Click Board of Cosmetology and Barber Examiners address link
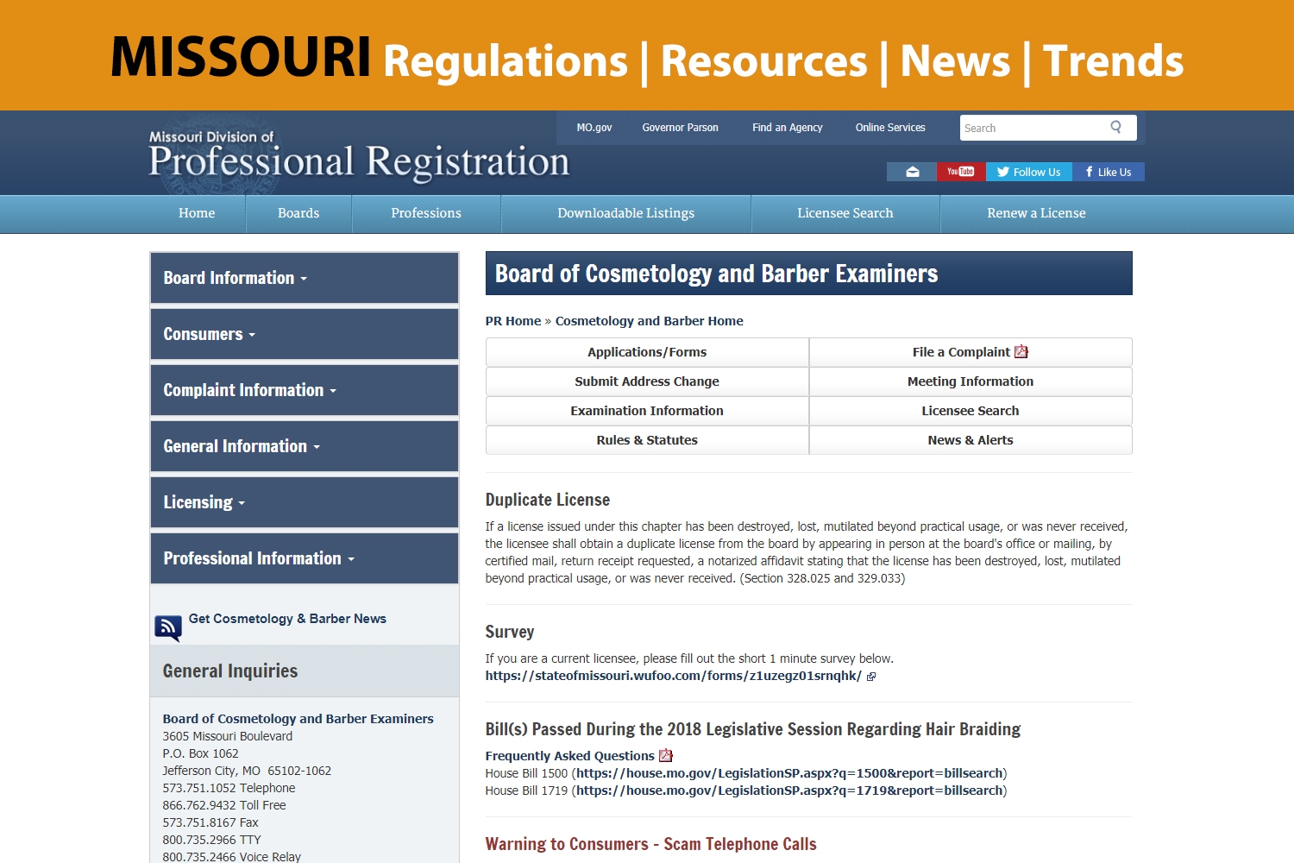This screenshot has width=1294, height=863. pos(298,719)
